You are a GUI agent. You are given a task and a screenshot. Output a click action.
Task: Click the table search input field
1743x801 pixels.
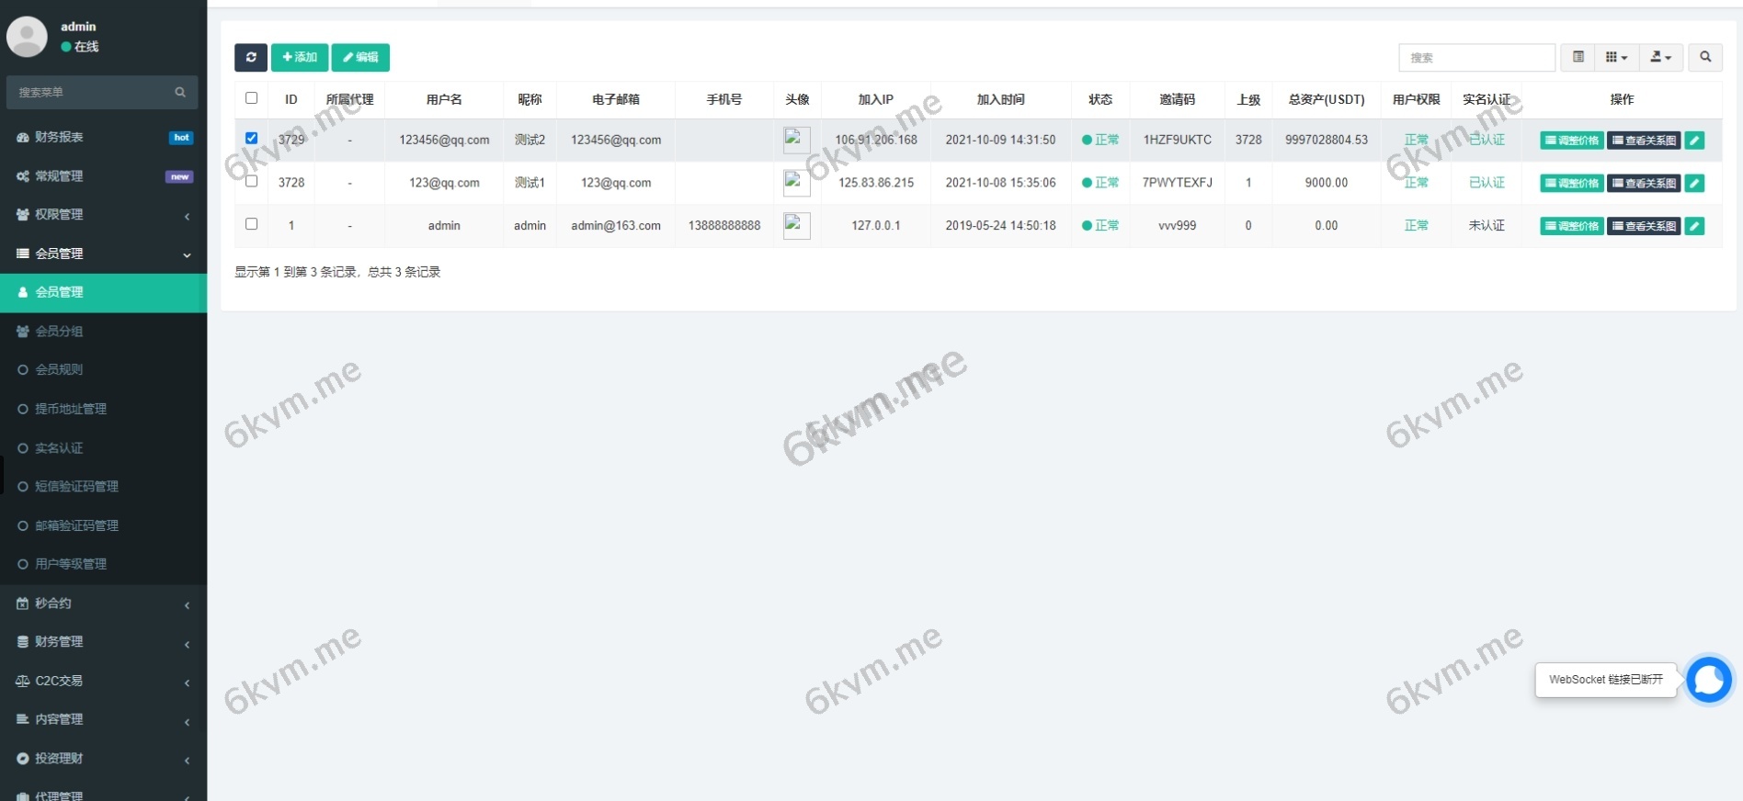[x=1476, y=57]
